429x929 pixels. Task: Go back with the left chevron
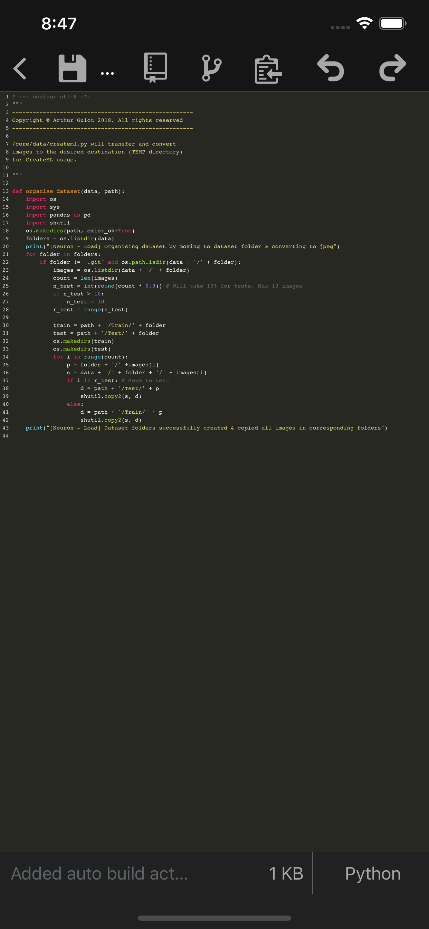20,68
